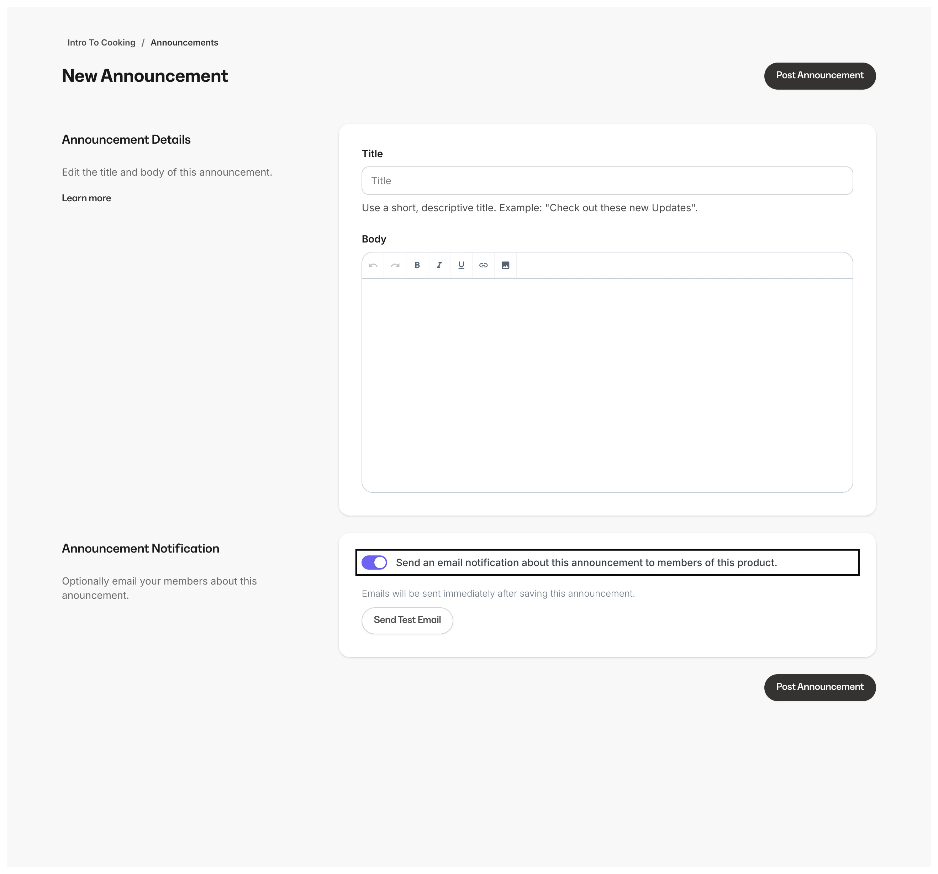Image resolution: width=938 pixels, height=874 pixels.
Task: Click the Undo icon in the Body toolbar
Action: [x=373, y=265]
